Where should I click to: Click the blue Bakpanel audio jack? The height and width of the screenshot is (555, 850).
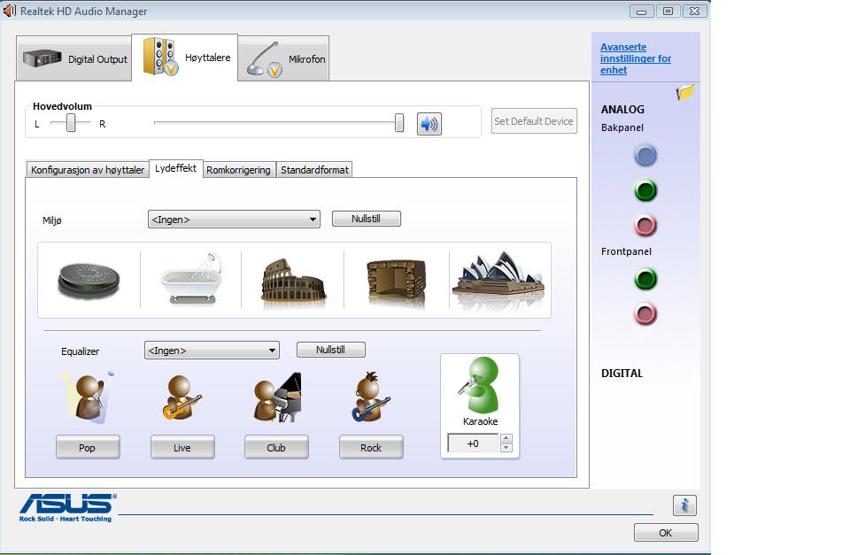click(645, 156)
